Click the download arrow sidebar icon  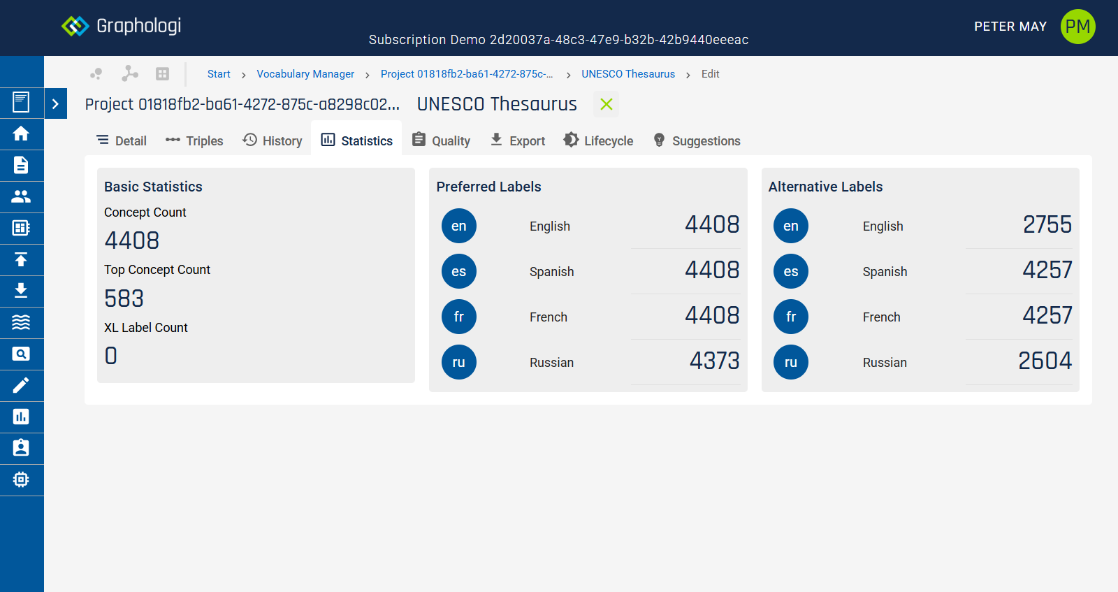point(22,291)
